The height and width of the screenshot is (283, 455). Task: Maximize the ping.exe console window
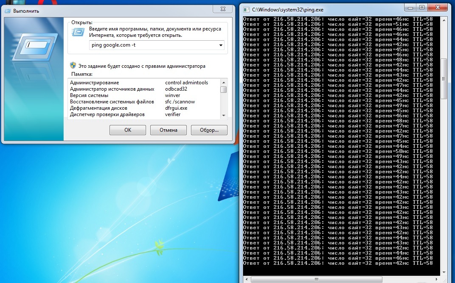(x=422, y=8)
